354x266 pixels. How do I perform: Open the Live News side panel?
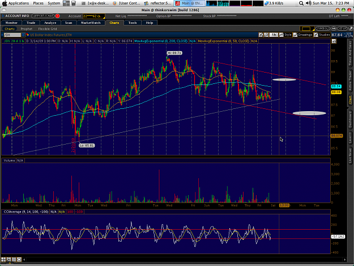coord(350,155)
